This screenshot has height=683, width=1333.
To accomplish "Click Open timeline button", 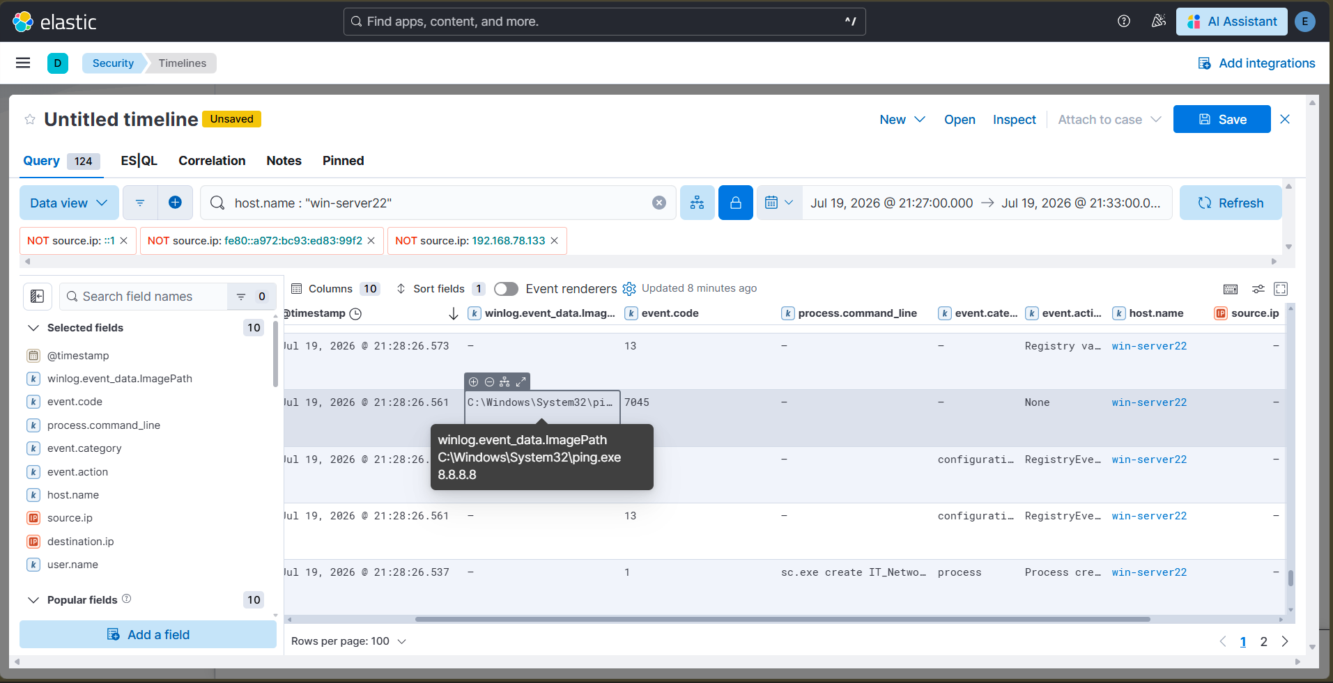I will tap(960, 120).
